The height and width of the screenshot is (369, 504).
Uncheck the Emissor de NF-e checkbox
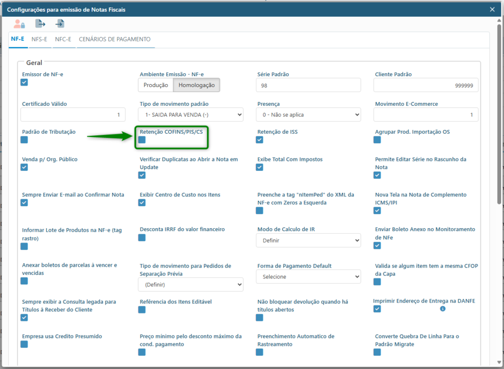pyautogui.click(x=24, y=82)
